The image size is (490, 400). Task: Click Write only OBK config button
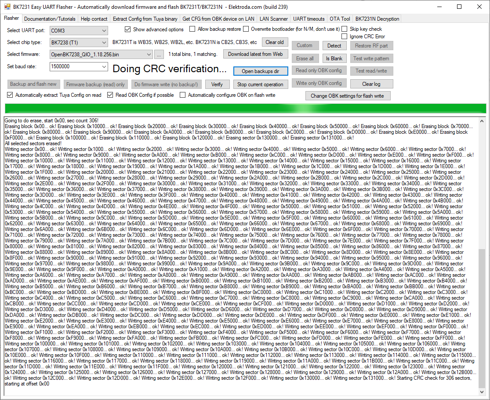[319, 83]
